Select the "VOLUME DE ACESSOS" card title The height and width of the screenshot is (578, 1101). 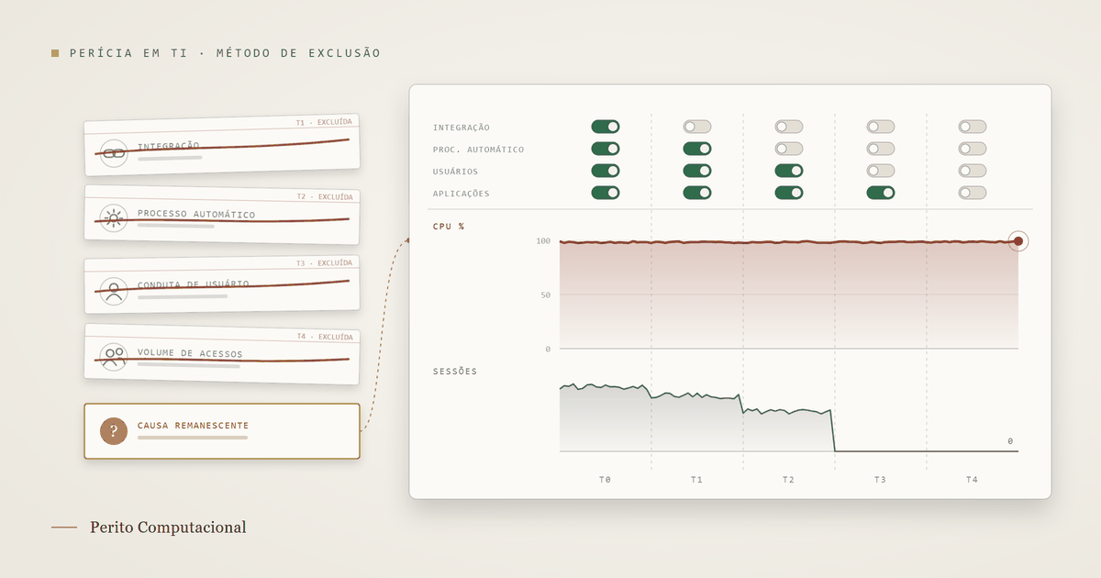(x=190, y=352)
